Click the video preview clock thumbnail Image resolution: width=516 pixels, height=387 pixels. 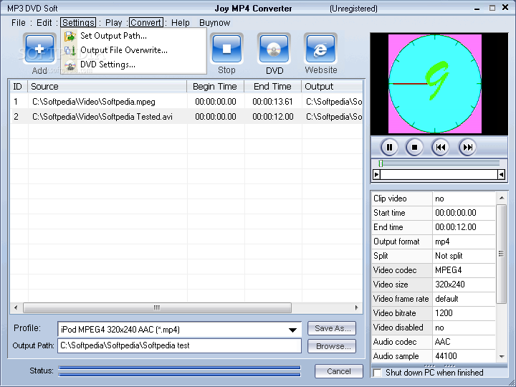click(435, 84)
